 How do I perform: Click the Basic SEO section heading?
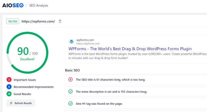click(x=72, y=70)
